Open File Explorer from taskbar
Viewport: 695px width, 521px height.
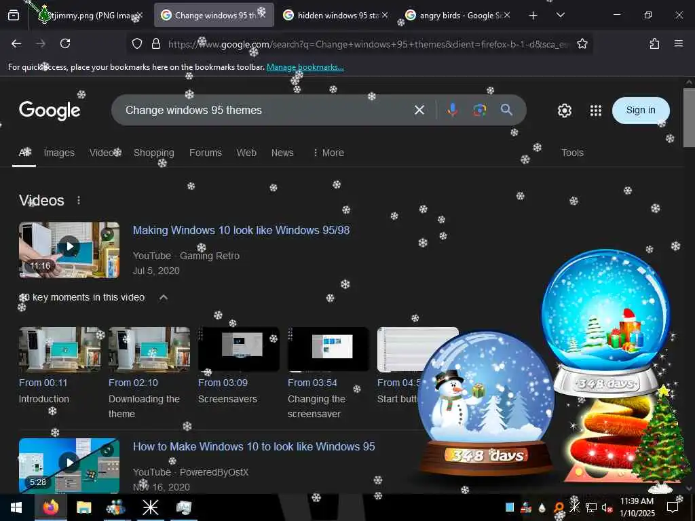[x=83, y=507]
